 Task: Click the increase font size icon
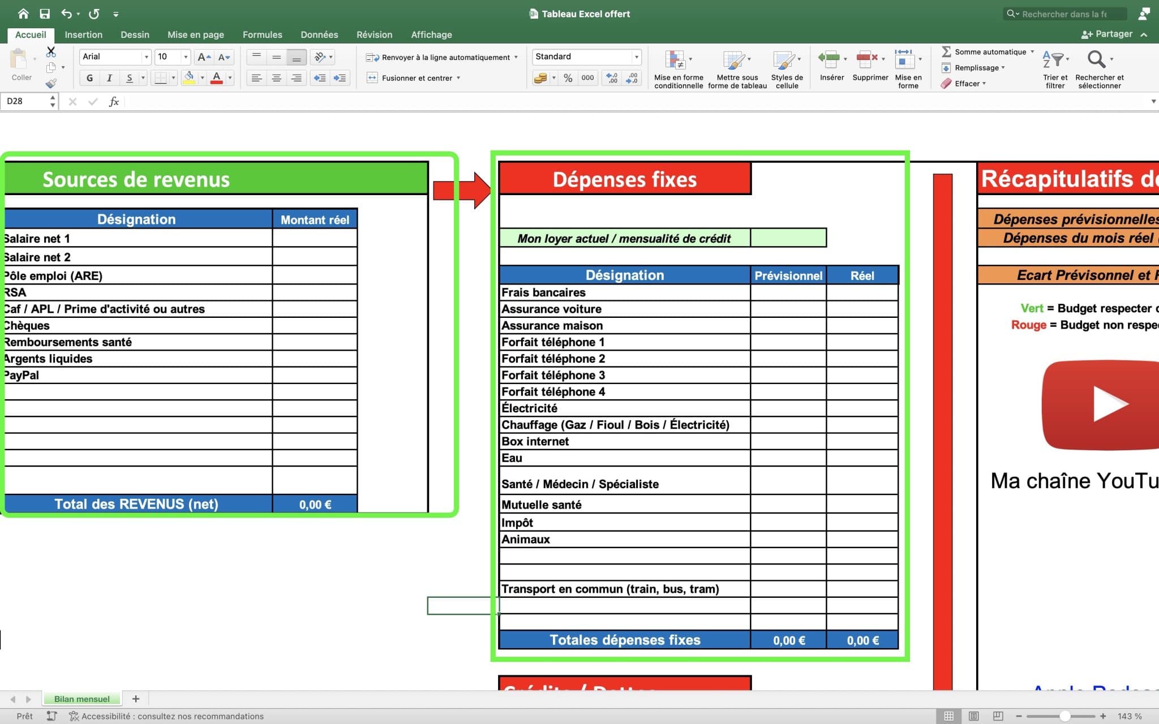[x=204, y=57]
